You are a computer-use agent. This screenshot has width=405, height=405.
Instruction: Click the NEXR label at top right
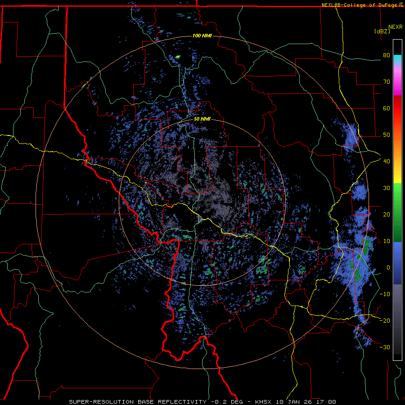pos(396,27)
